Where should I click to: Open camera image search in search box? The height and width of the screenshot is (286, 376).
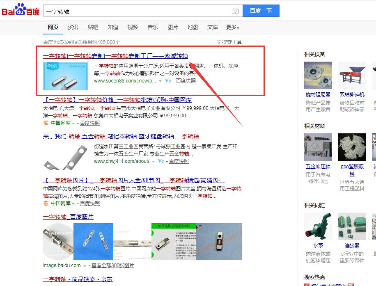click(x=235, y=11)
